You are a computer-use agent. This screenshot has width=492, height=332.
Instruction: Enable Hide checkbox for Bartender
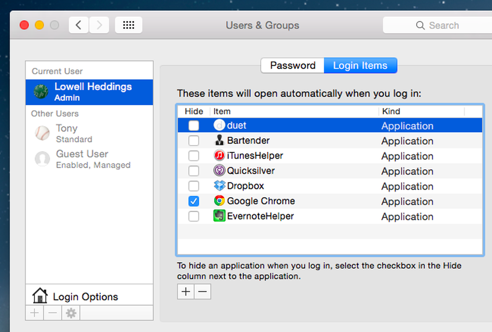click(x=193, y=141)
